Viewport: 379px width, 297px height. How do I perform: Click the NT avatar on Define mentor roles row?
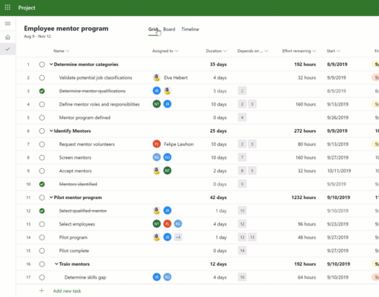[x=157, y=104]
